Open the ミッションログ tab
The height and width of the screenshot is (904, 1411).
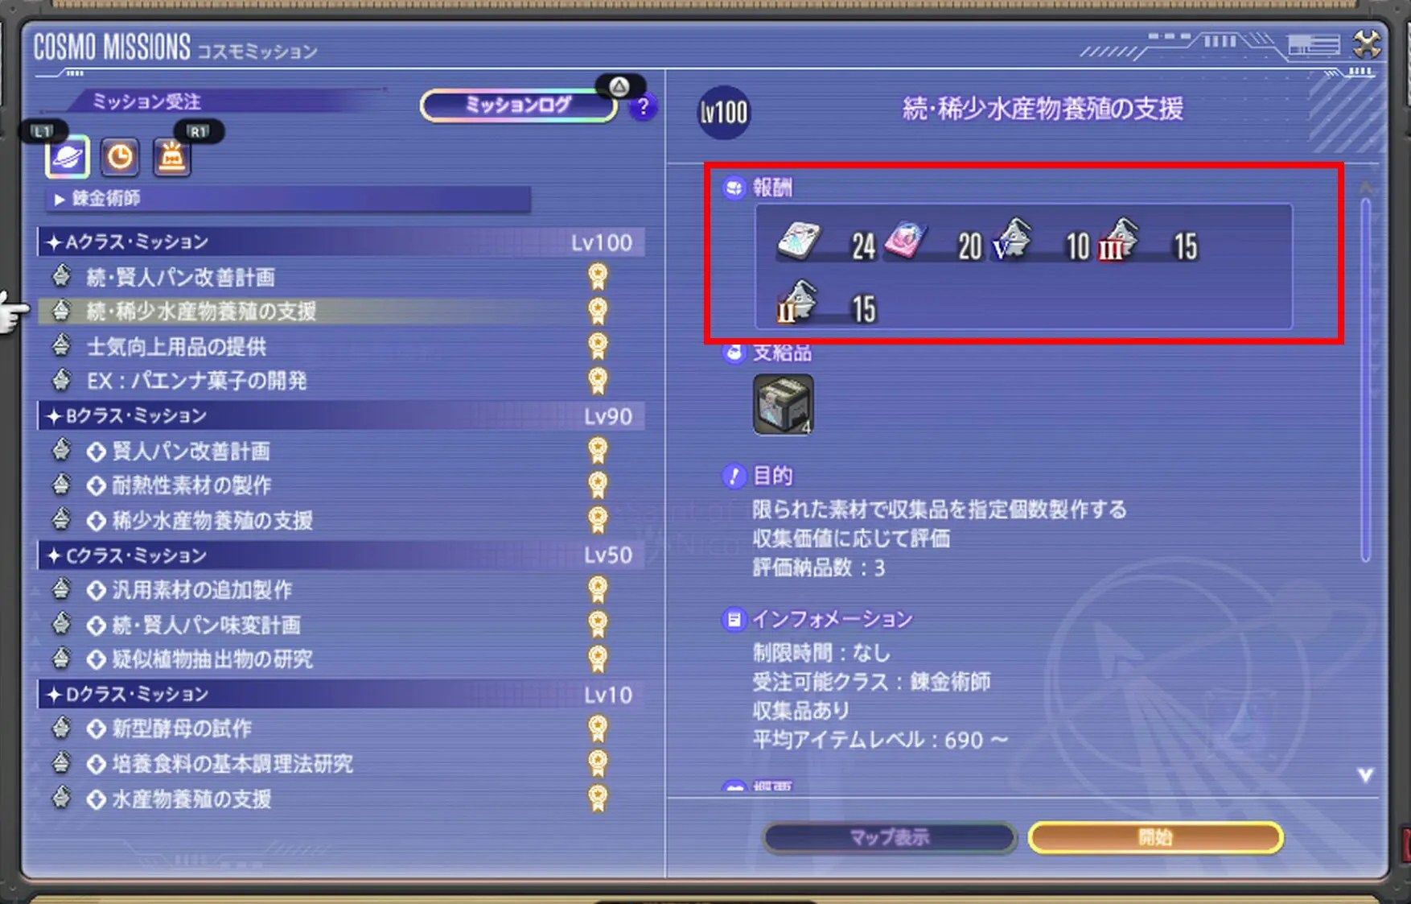pos(519,105)
